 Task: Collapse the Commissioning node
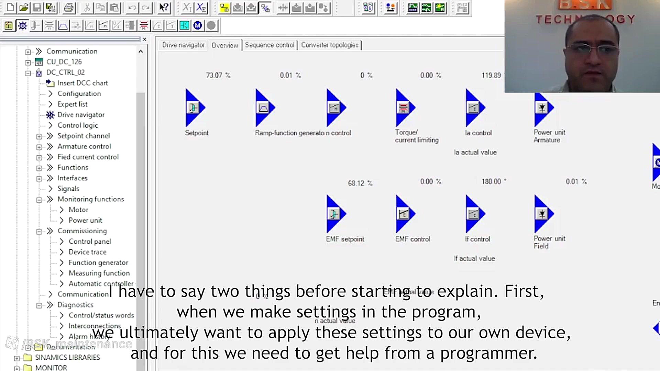coord(39,232)
